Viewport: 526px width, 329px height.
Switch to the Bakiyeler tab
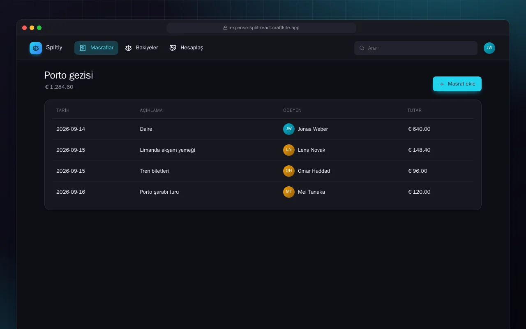point(142,48)
